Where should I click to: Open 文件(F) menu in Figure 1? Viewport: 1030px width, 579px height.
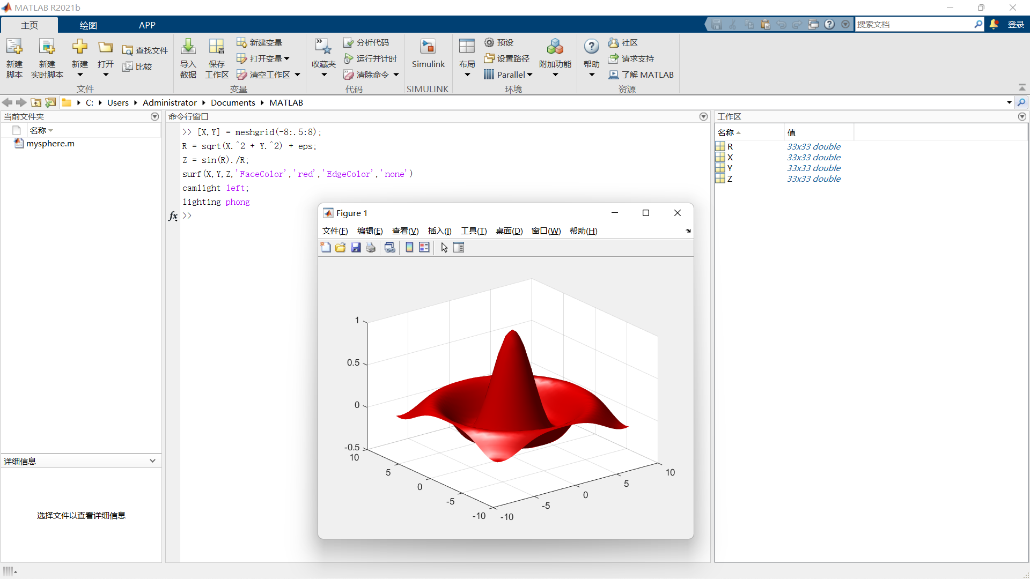click(335, 231)
